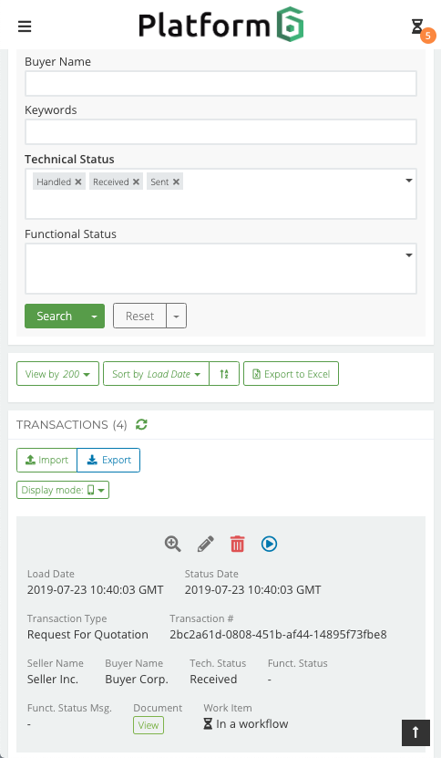Expand the Technical Status dropdown arrow
This screenshot has width=441, height=758.
point(408,181)
